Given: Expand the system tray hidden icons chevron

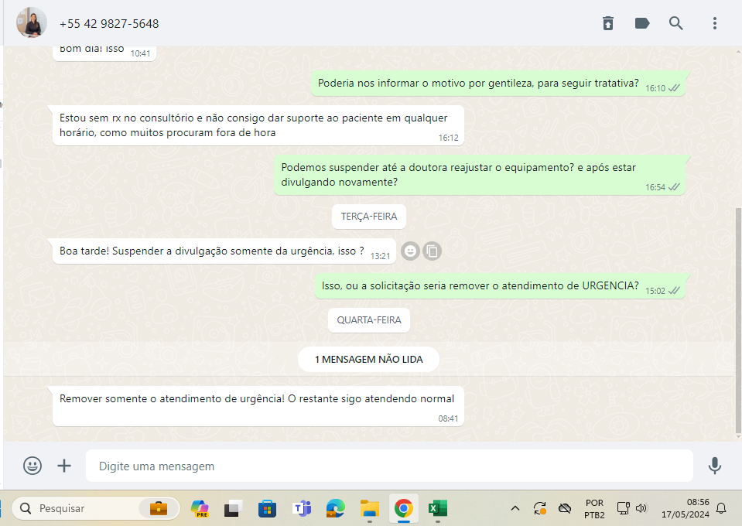Looking at the screenshot, I should (x=515, y=508).
